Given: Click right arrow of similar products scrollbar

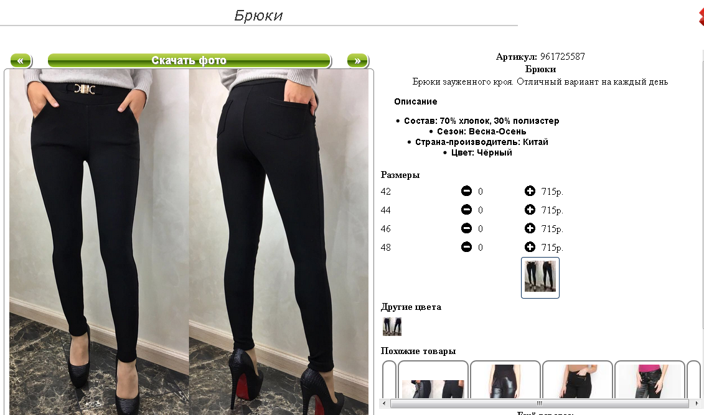Looking at the screenshot, I should pos(697,403).
